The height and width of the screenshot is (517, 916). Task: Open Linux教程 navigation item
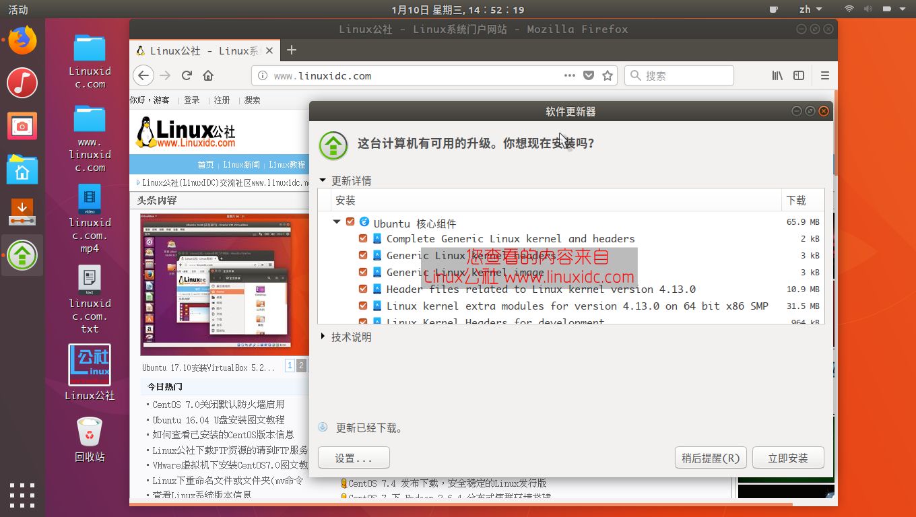click(287, 164)
